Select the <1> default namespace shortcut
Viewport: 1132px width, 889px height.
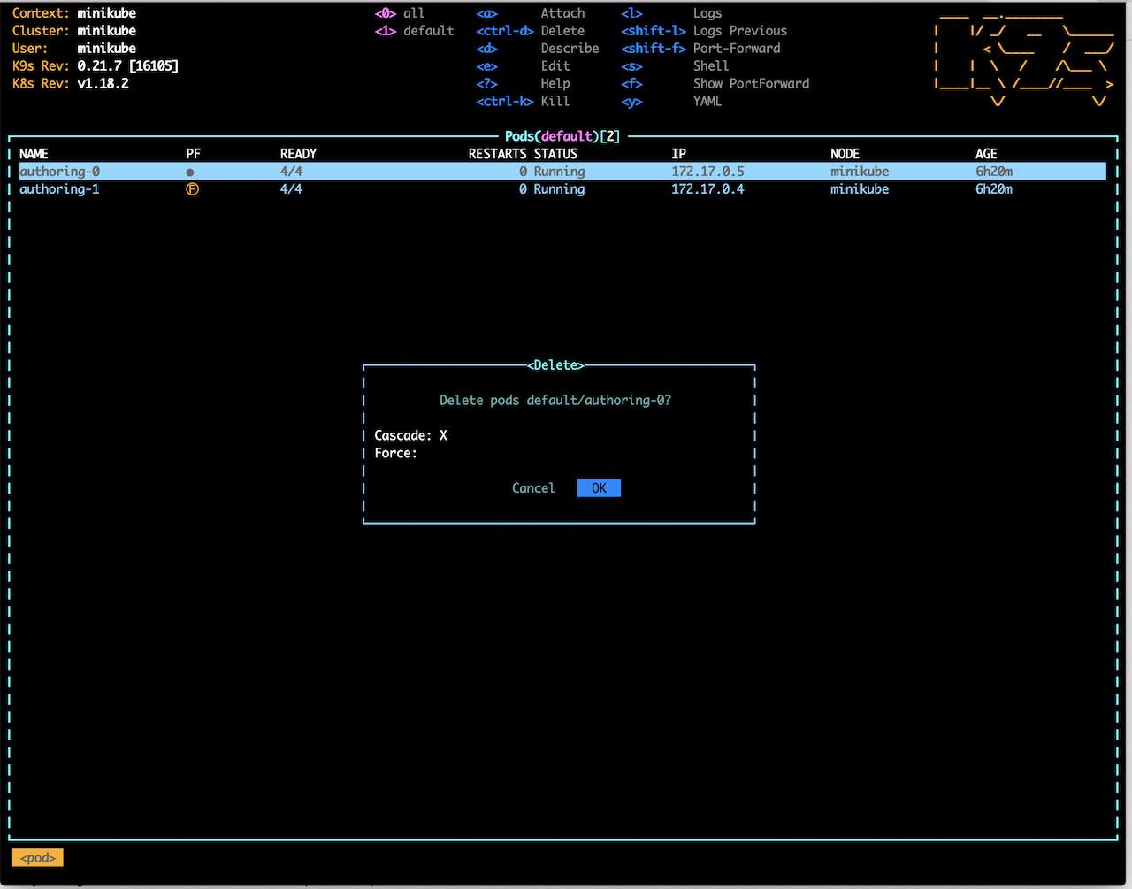point(414,31)
